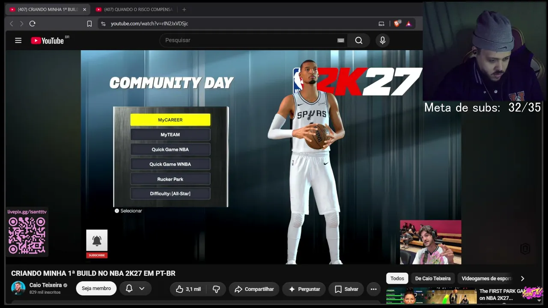Click the red SUBSCRIBE label under bell
This screenshot has height=308, width=548.
97,255
